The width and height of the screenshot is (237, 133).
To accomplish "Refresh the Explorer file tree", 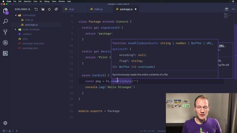I will (49, 9).
